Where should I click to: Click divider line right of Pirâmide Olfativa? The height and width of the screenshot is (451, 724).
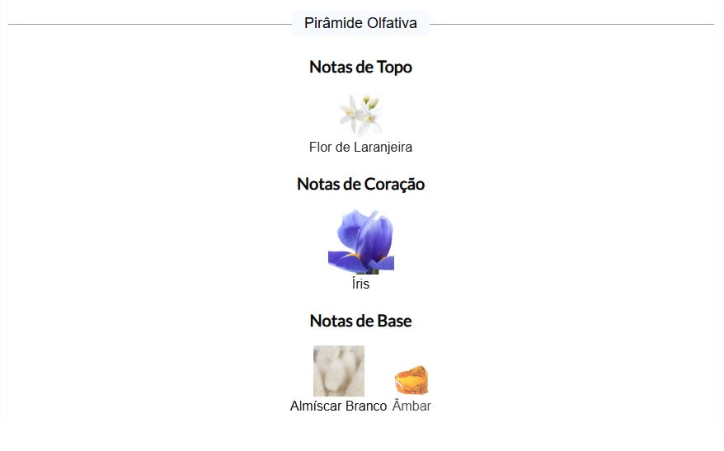click(x=571, y=25)
